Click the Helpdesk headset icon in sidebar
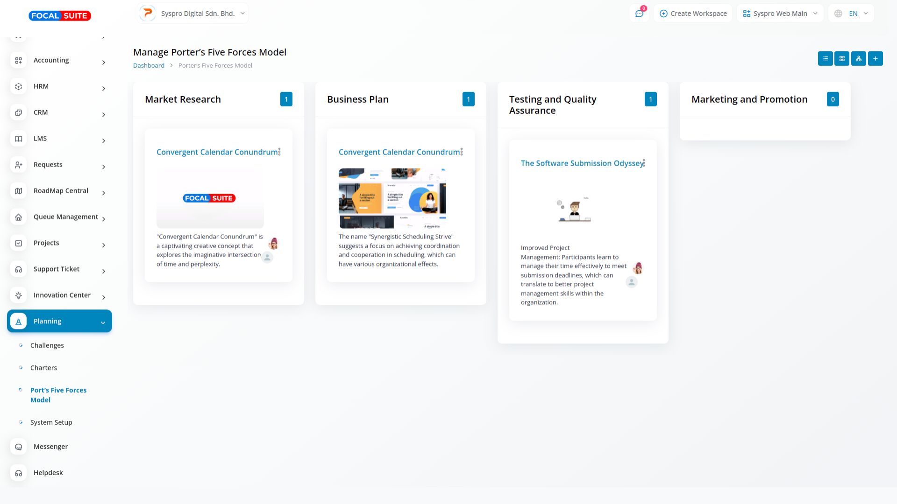This screenshot has width=897, height=504. 19,473
